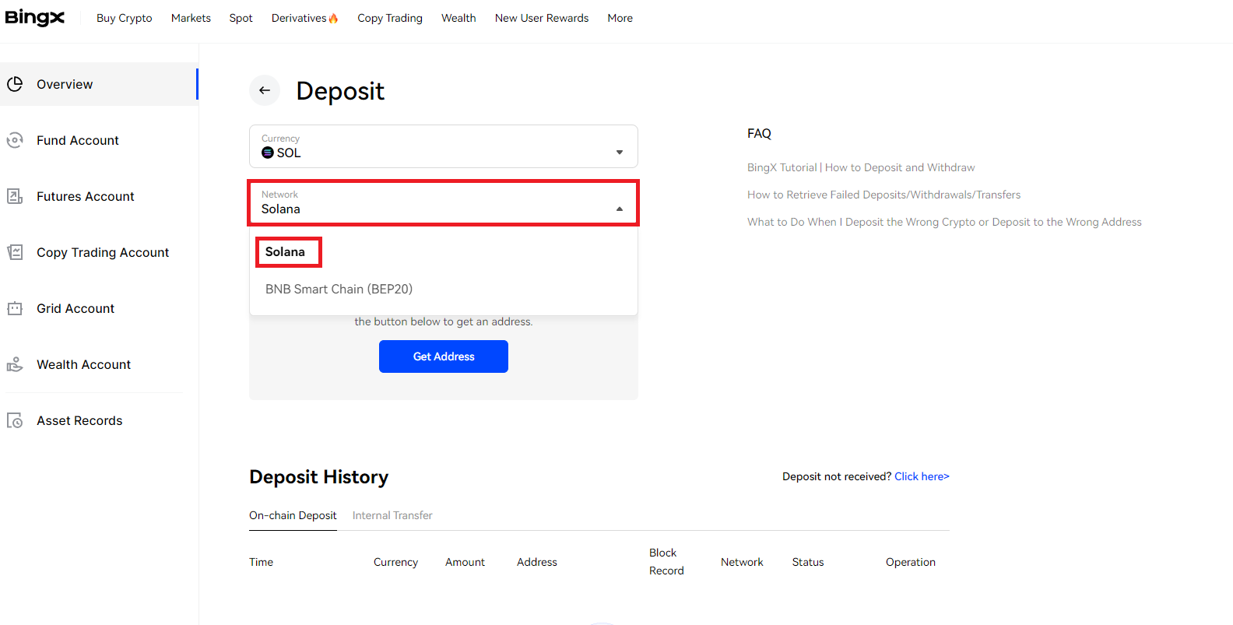Click the Deposit page title
This screenshot has width=1233, height=625.
(x=340, y=91)
